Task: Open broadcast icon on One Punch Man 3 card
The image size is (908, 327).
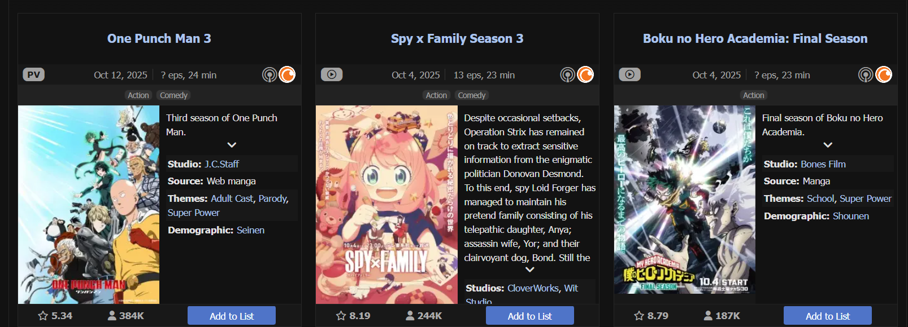Action: [270, 74]
